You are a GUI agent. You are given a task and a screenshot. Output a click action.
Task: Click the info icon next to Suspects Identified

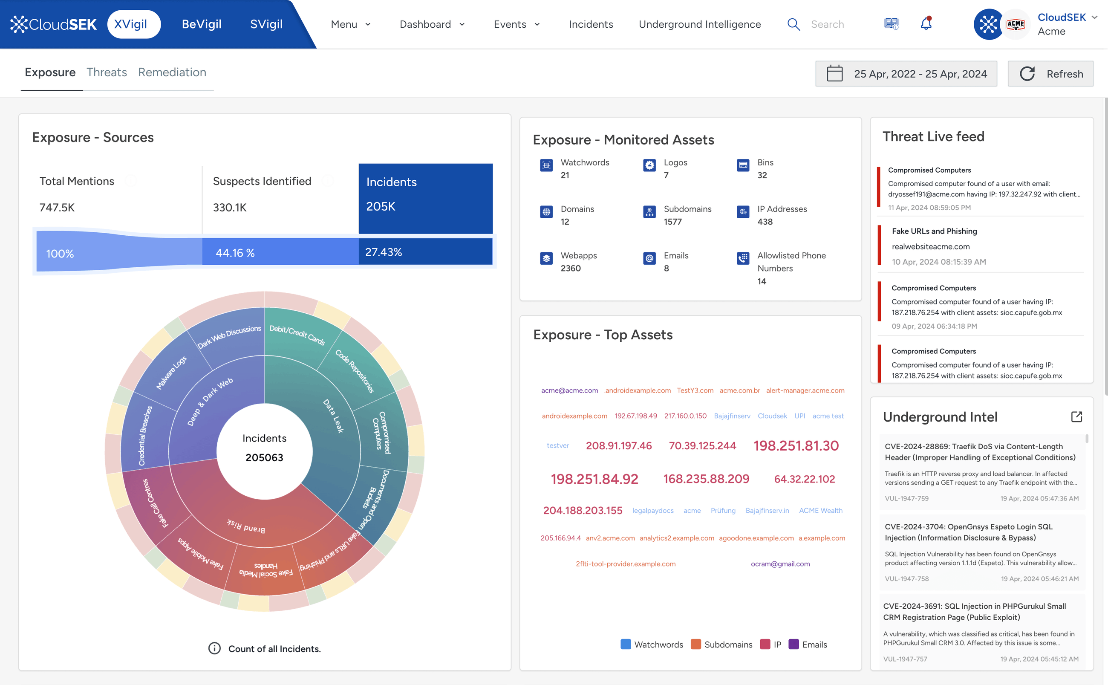pos(328,180)
